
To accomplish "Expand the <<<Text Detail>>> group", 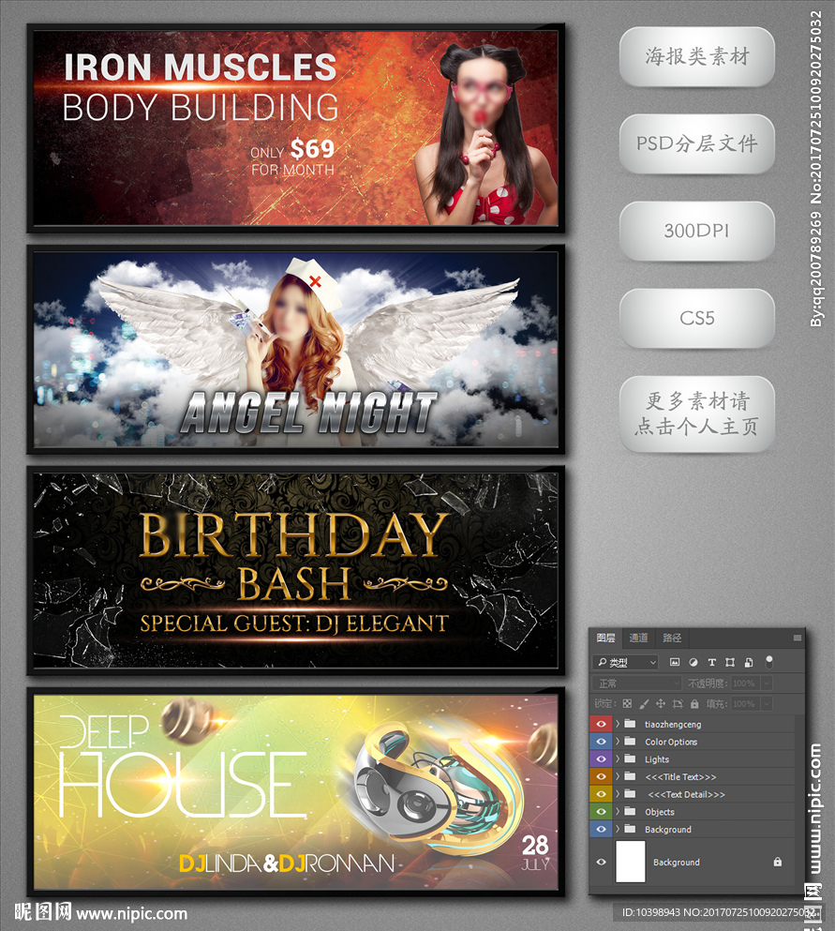I will pos(618,794).
